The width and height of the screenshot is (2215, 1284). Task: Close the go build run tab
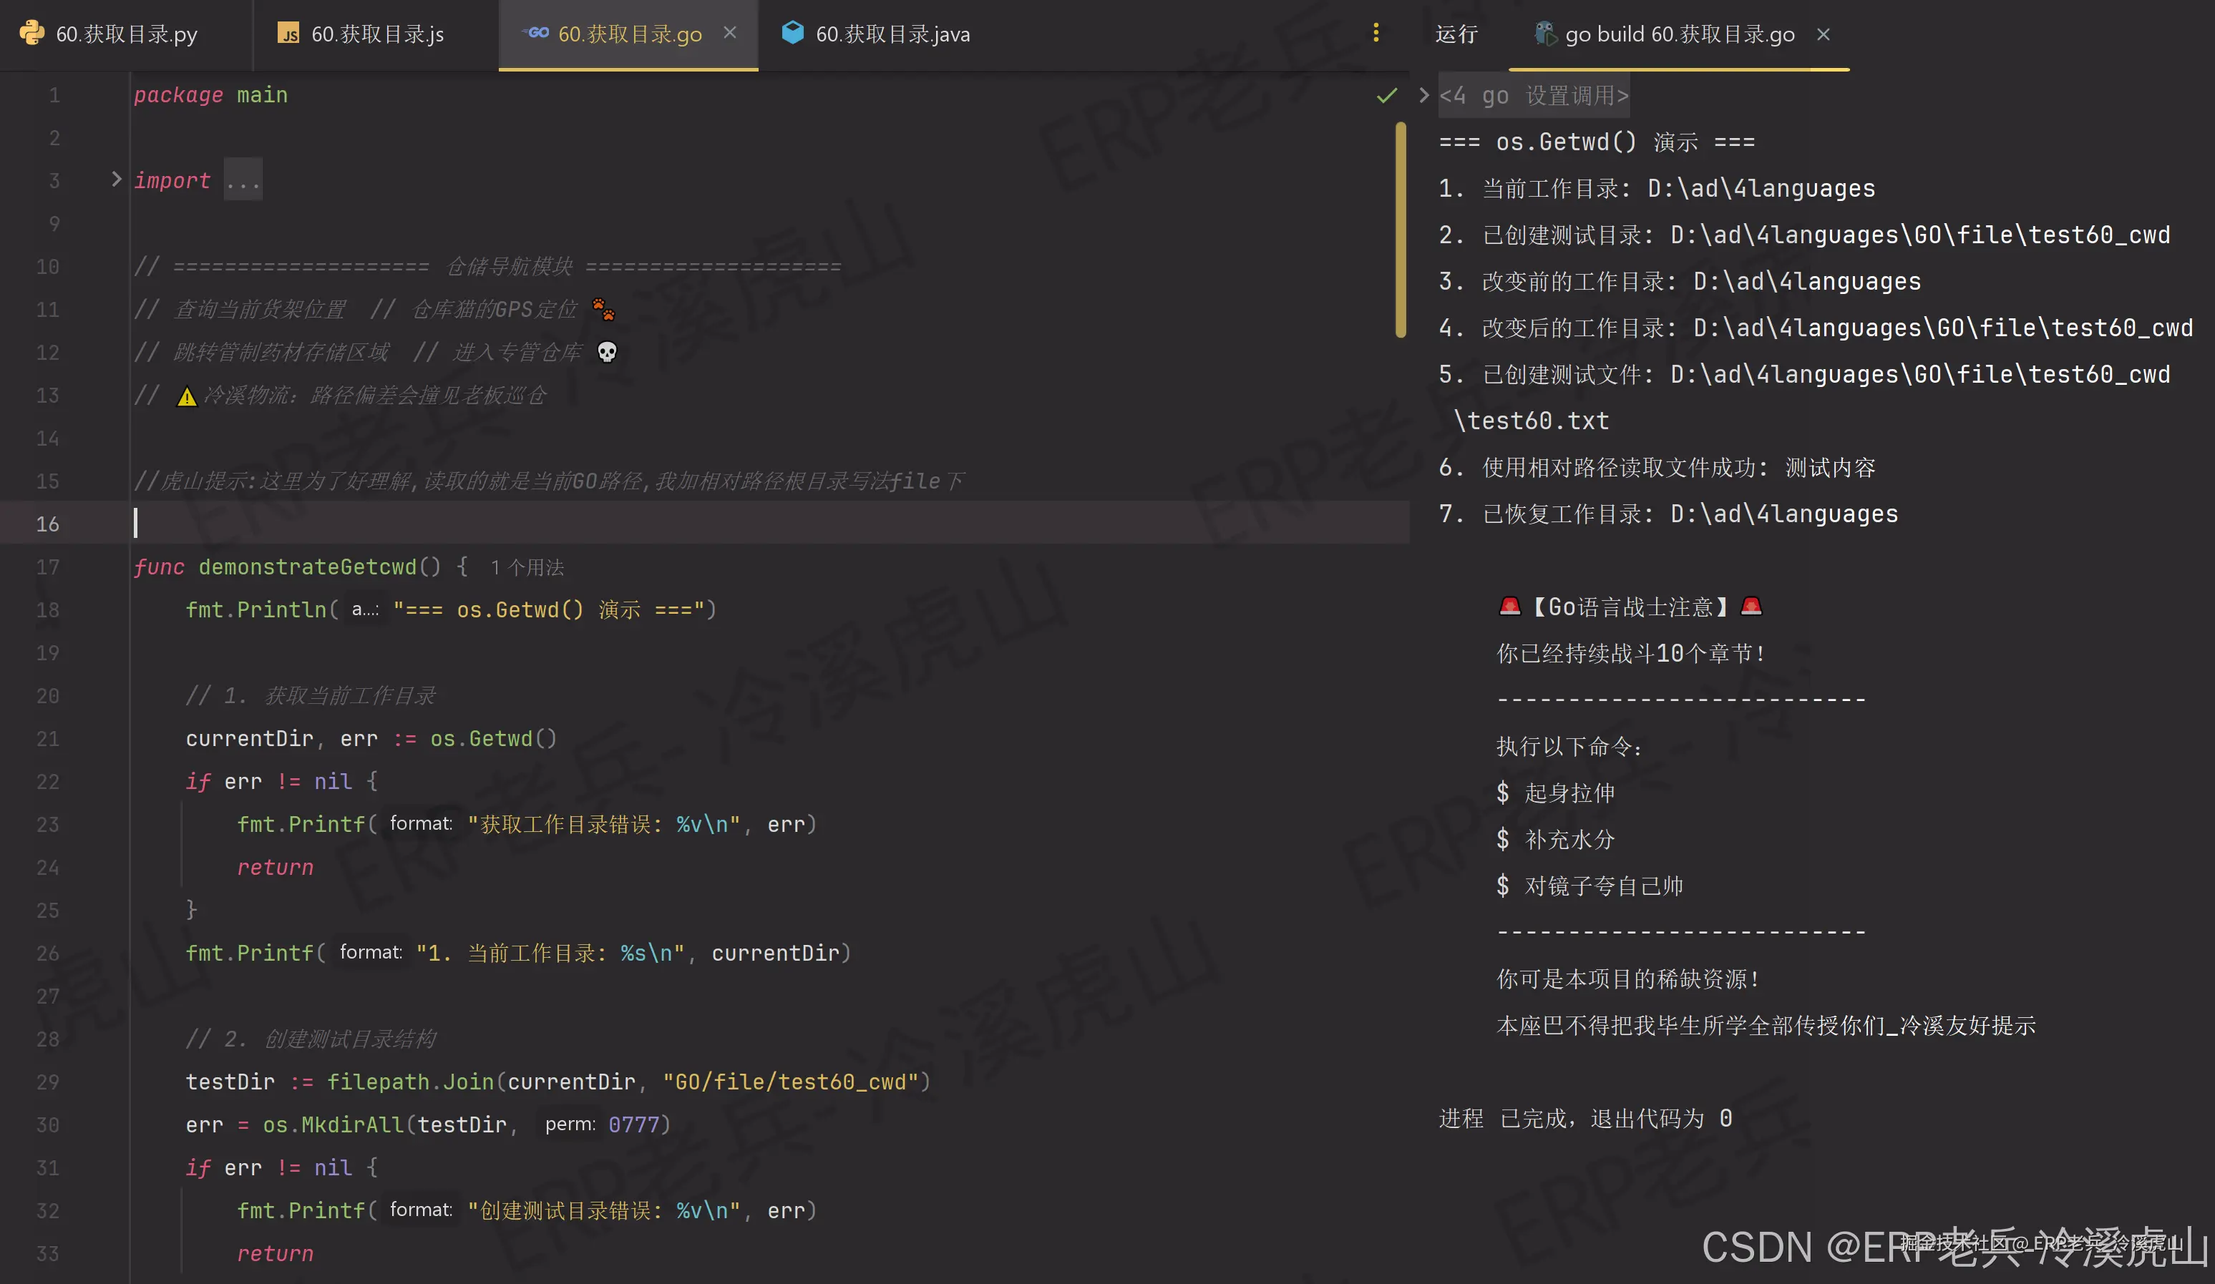1823,34
